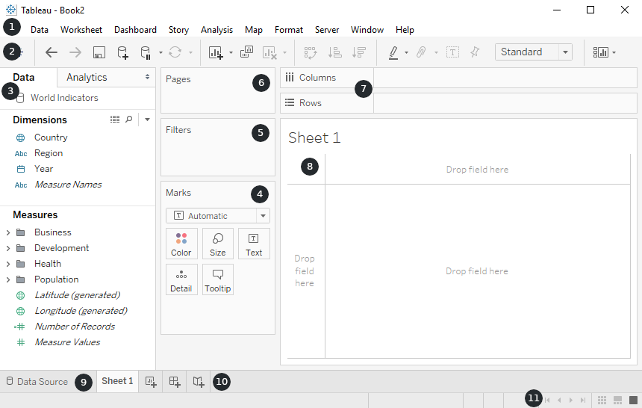Open the Dimensions pane menu arrow
This screenshot has height=408, width=642.
point(147,120)
